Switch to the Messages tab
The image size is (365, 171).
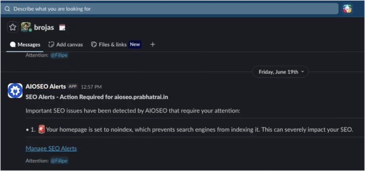[x=25, y=45]
